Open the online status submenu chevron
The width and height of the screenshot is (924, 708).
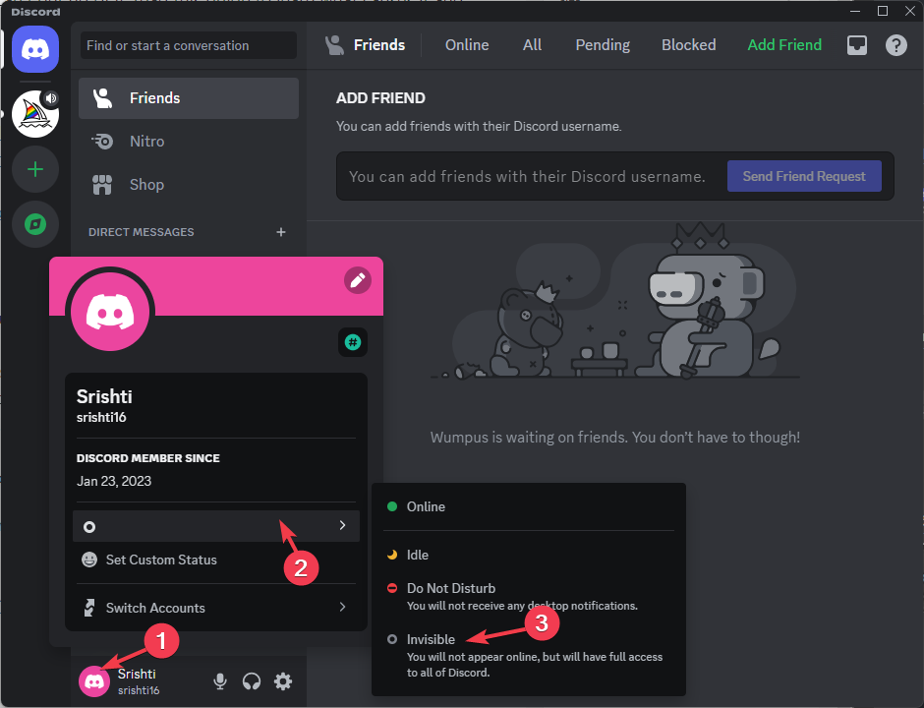pos(342,525)
